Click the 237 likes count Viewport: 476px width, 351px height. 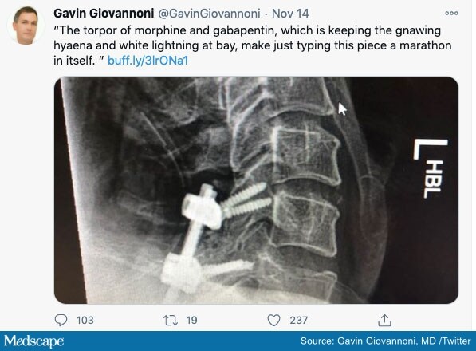pyautogui.click(x=299, y=321)
